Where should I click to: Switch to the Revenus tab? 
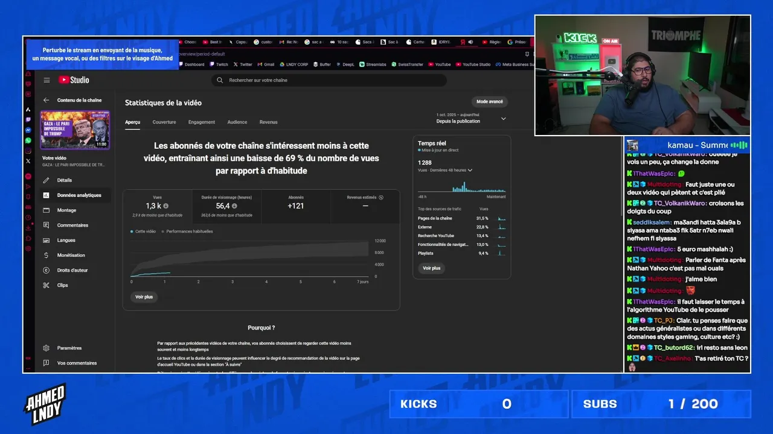(x=269, y=122)
